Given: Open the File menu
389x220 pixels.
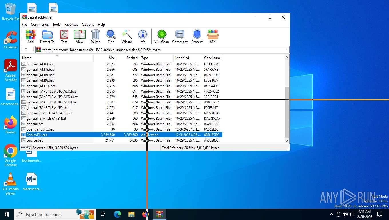Looking at the screenshot, I should pos(24,25).
